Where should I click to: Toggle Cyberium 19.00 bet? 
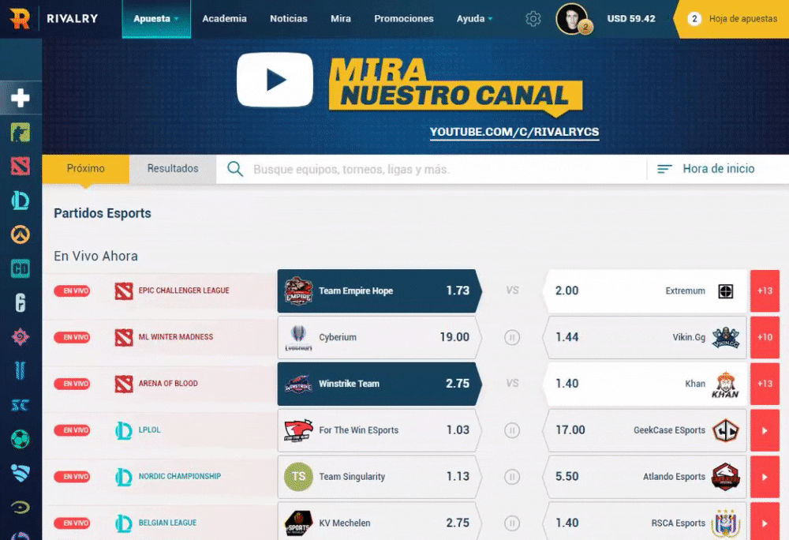pos(380,337)
